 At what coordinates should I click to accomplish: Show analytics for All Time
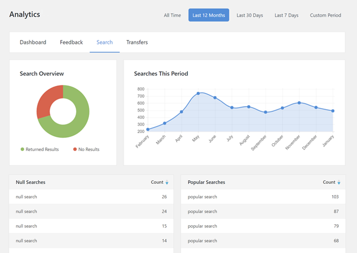tap(172, 15)
